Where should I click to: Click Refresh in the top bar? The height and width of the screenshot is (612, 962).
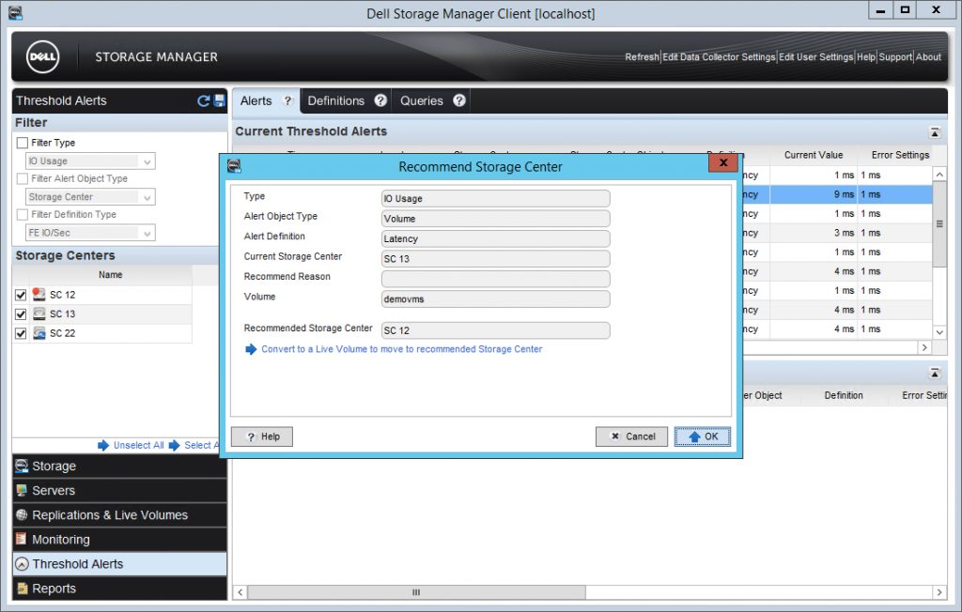coord(642,57)
